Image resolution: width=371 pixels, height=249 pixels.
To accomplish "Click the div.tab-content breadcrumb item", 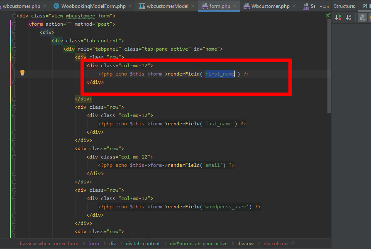I will pos(143,244).
